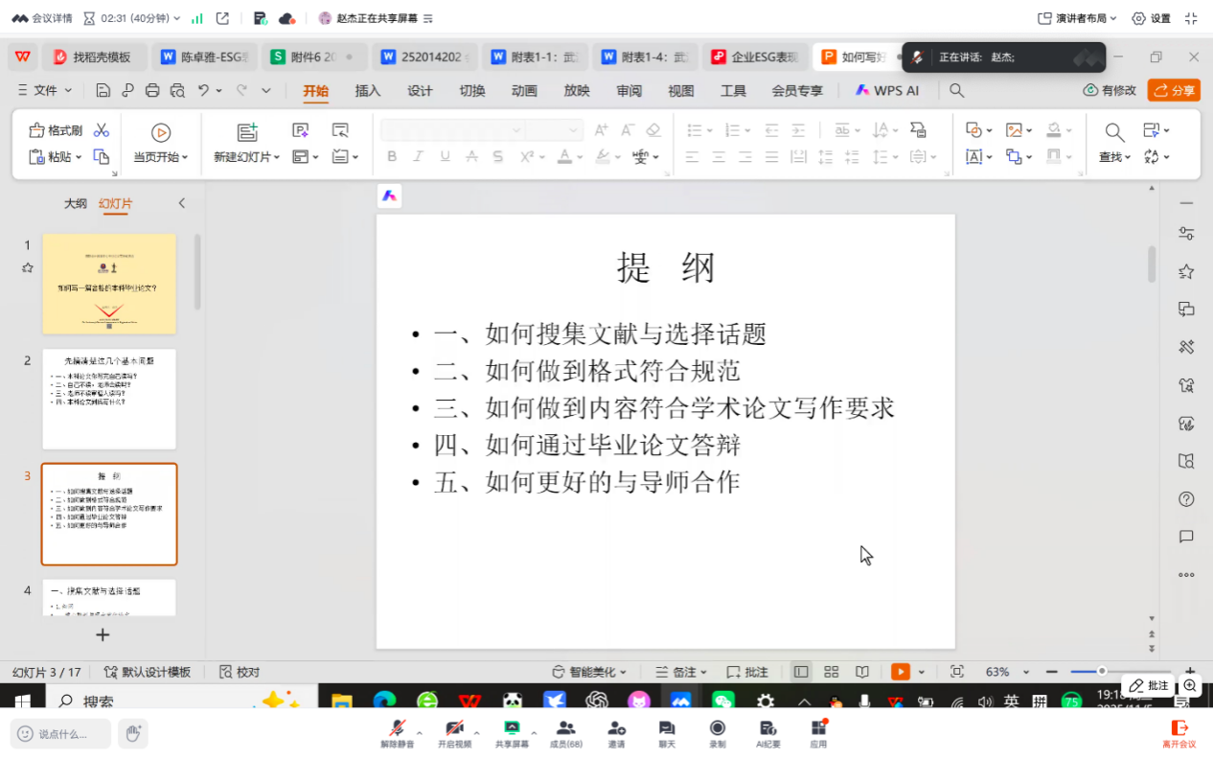
Task: Select slide 2 thumbnail in slide panel
Action: (x=108, y=400)
